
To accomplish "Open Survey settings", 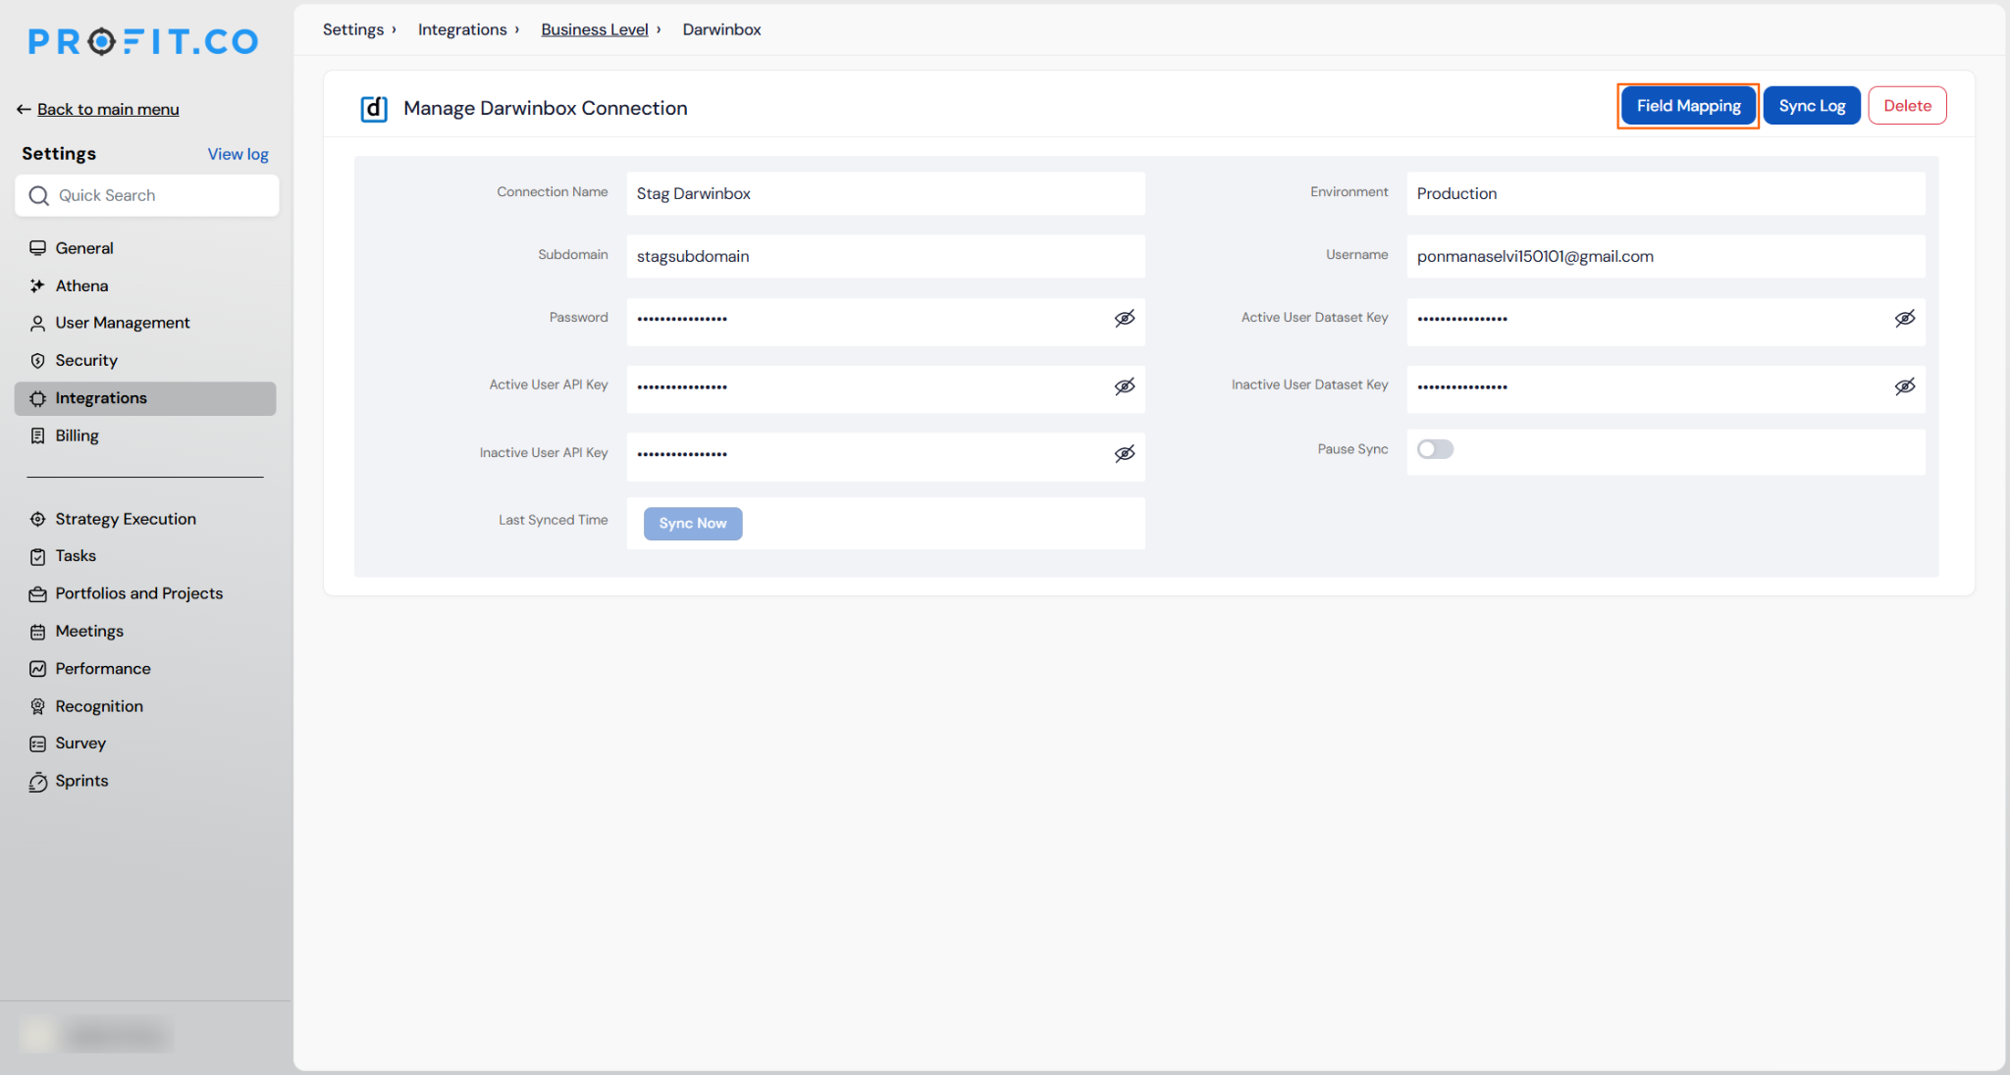I will coord(145,743).
